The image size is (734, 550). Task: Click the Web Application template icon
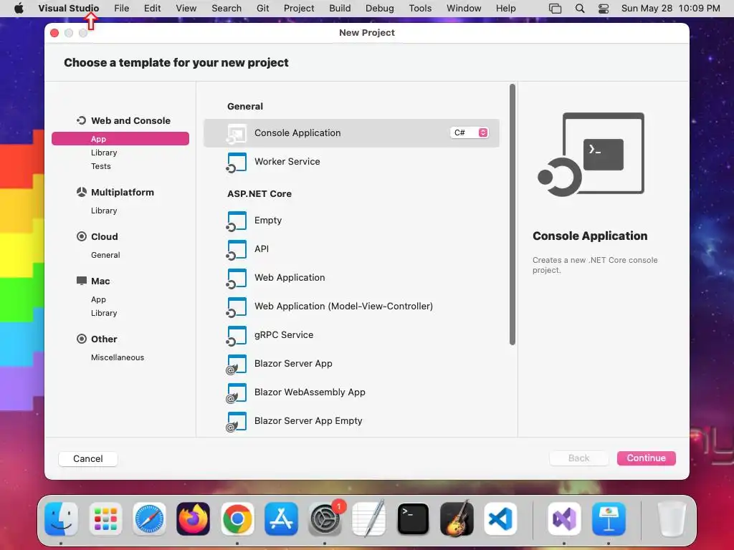(237, 279)
